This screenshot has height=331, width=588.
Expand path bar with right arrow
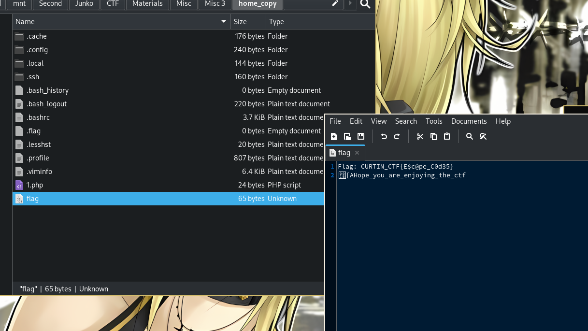tap(350, 4)
